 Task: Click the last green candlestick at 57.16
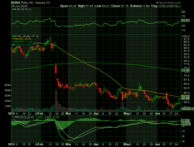pos(179,101)
